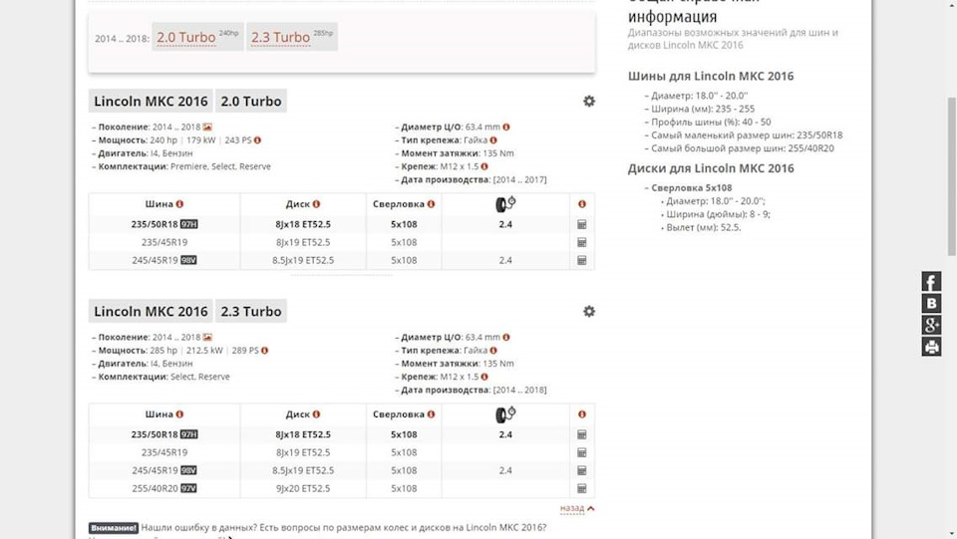Click Диск column info icon in 2.0 Turbo table
957x539 pixels.
[316, 204]
